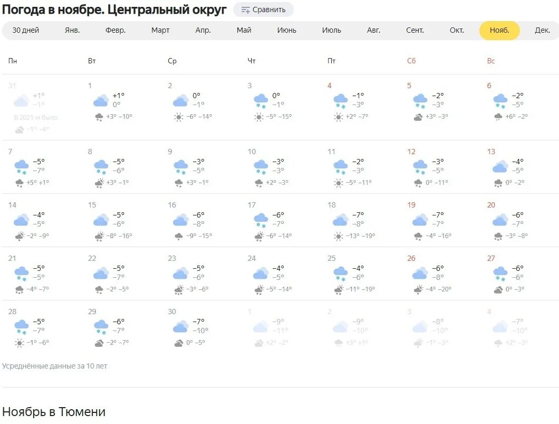Click day number 22 in the calendar
This screenshot has height=424, width=559.
(x=92, y=258)
